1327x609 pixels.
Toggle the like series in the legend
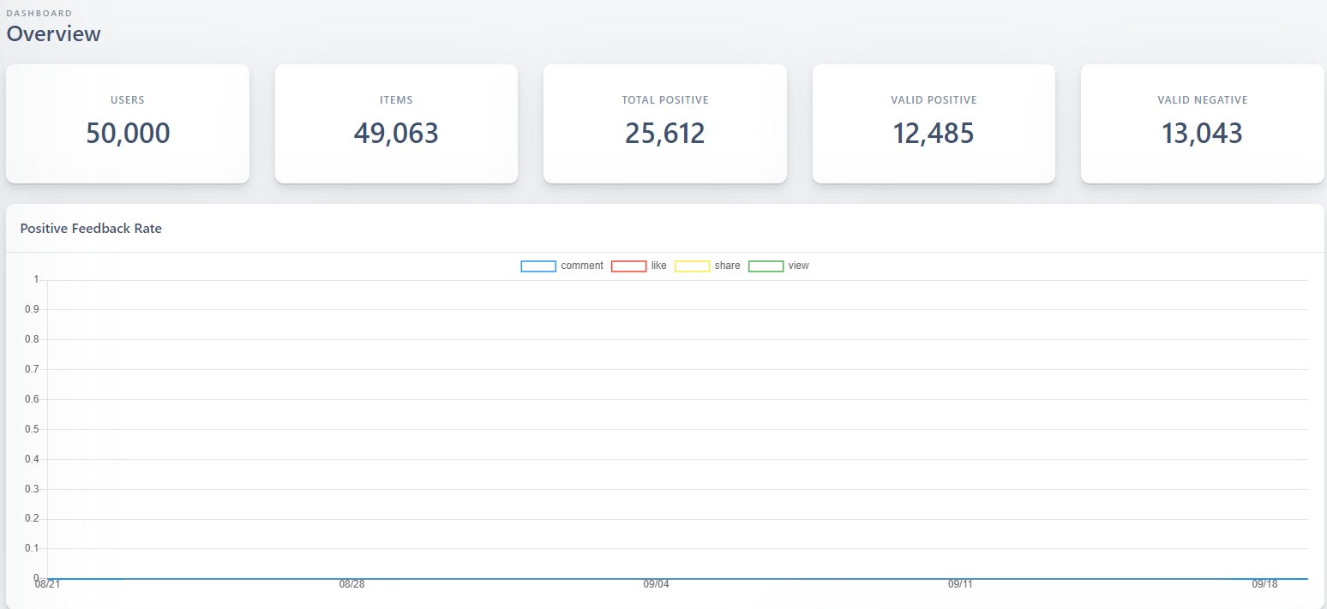click(x=659, y=266)
